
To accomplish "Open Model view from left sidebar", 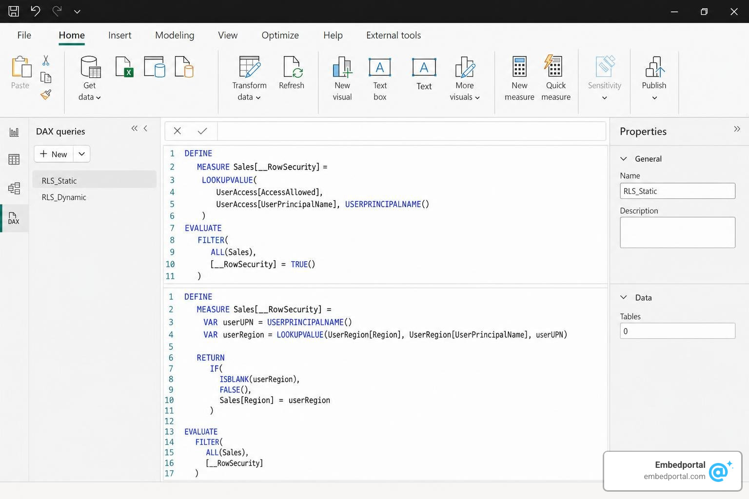I will (14, 188).
